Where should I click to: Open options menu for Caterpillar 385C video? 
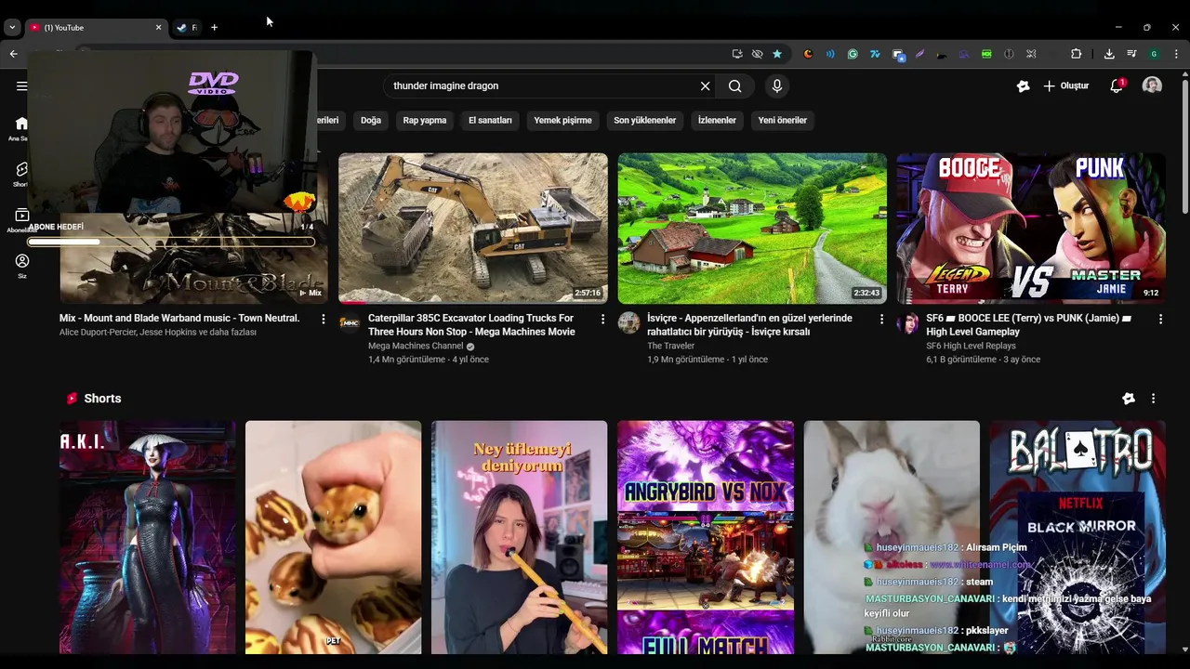(x=602, y=319)
